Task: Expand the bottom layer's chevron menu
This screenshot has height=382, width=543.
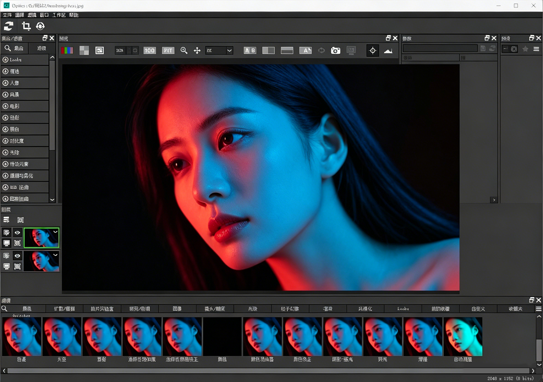Action: pos(55,255)
